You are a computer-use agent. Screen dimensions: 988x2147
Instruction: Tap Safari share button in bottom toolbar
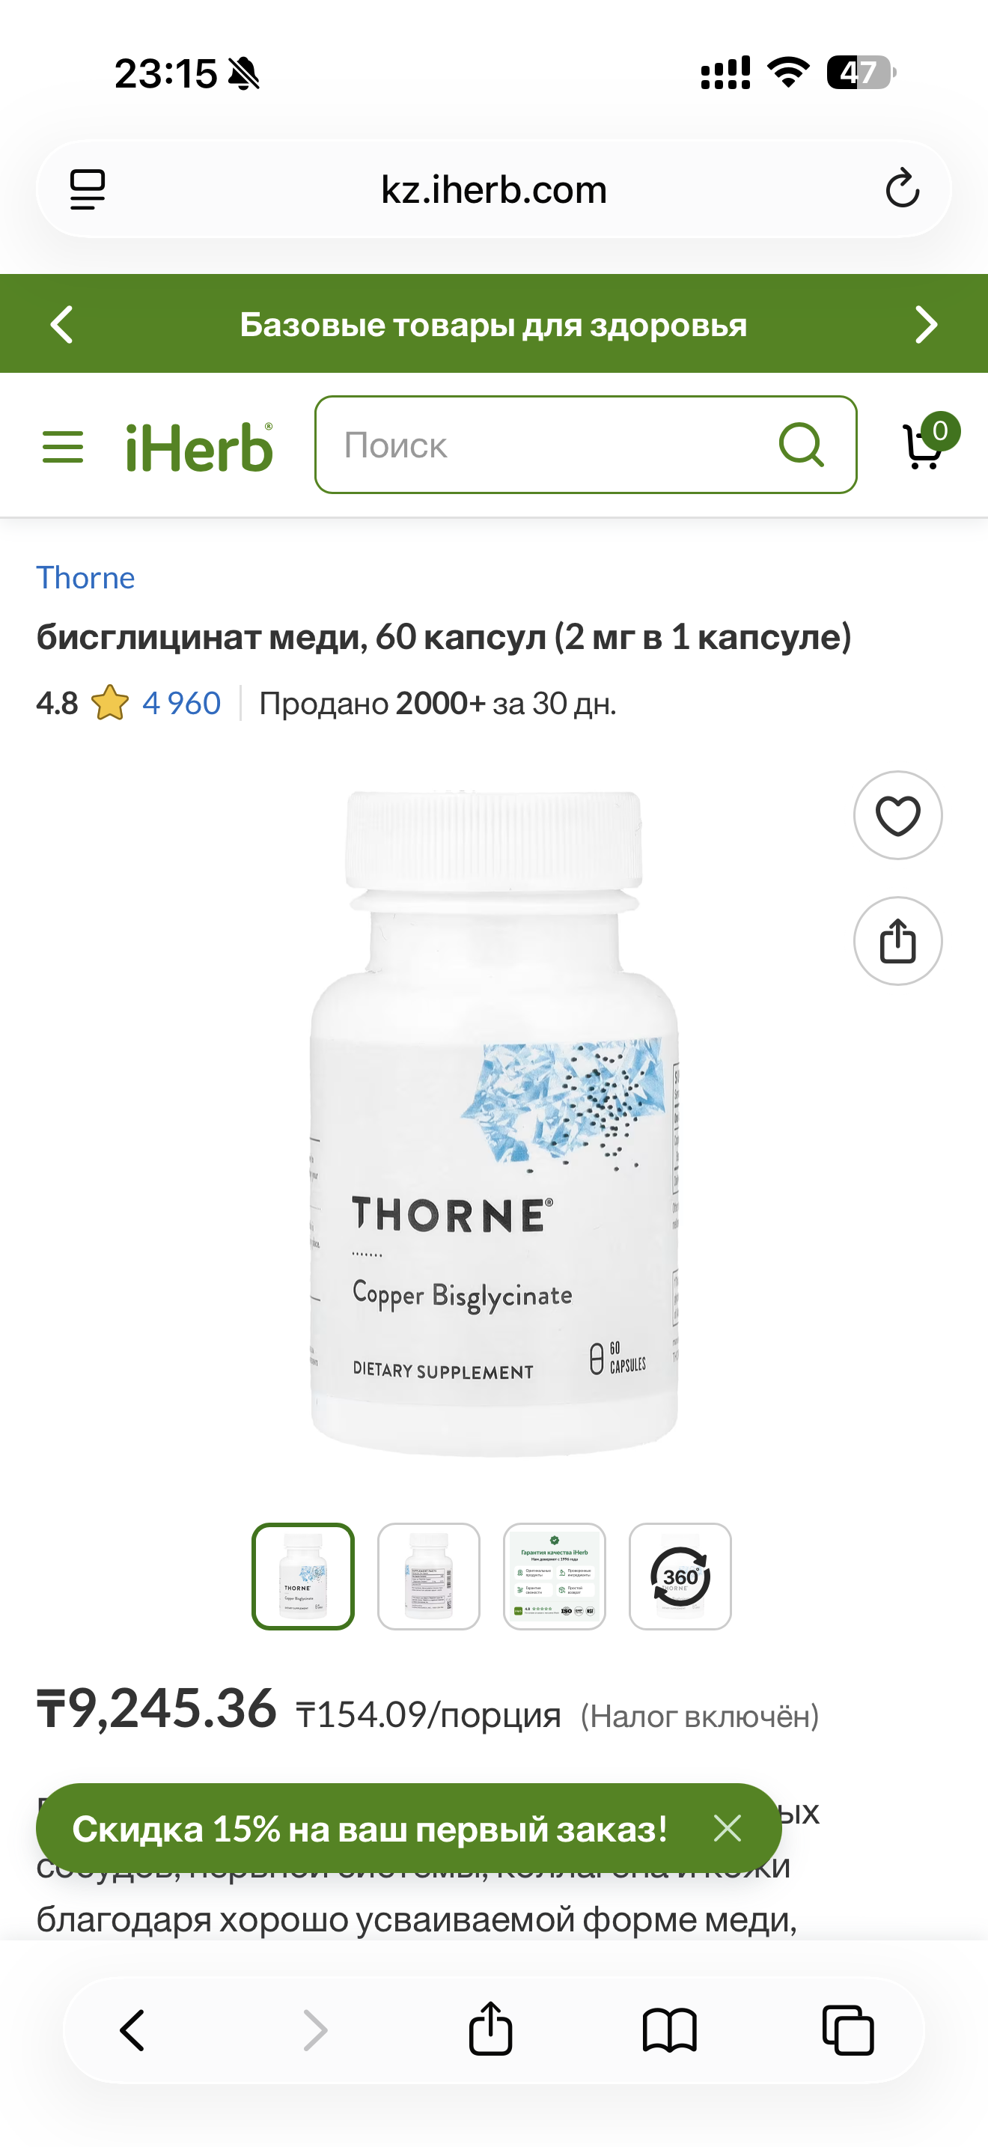(x=491, y=2028)
